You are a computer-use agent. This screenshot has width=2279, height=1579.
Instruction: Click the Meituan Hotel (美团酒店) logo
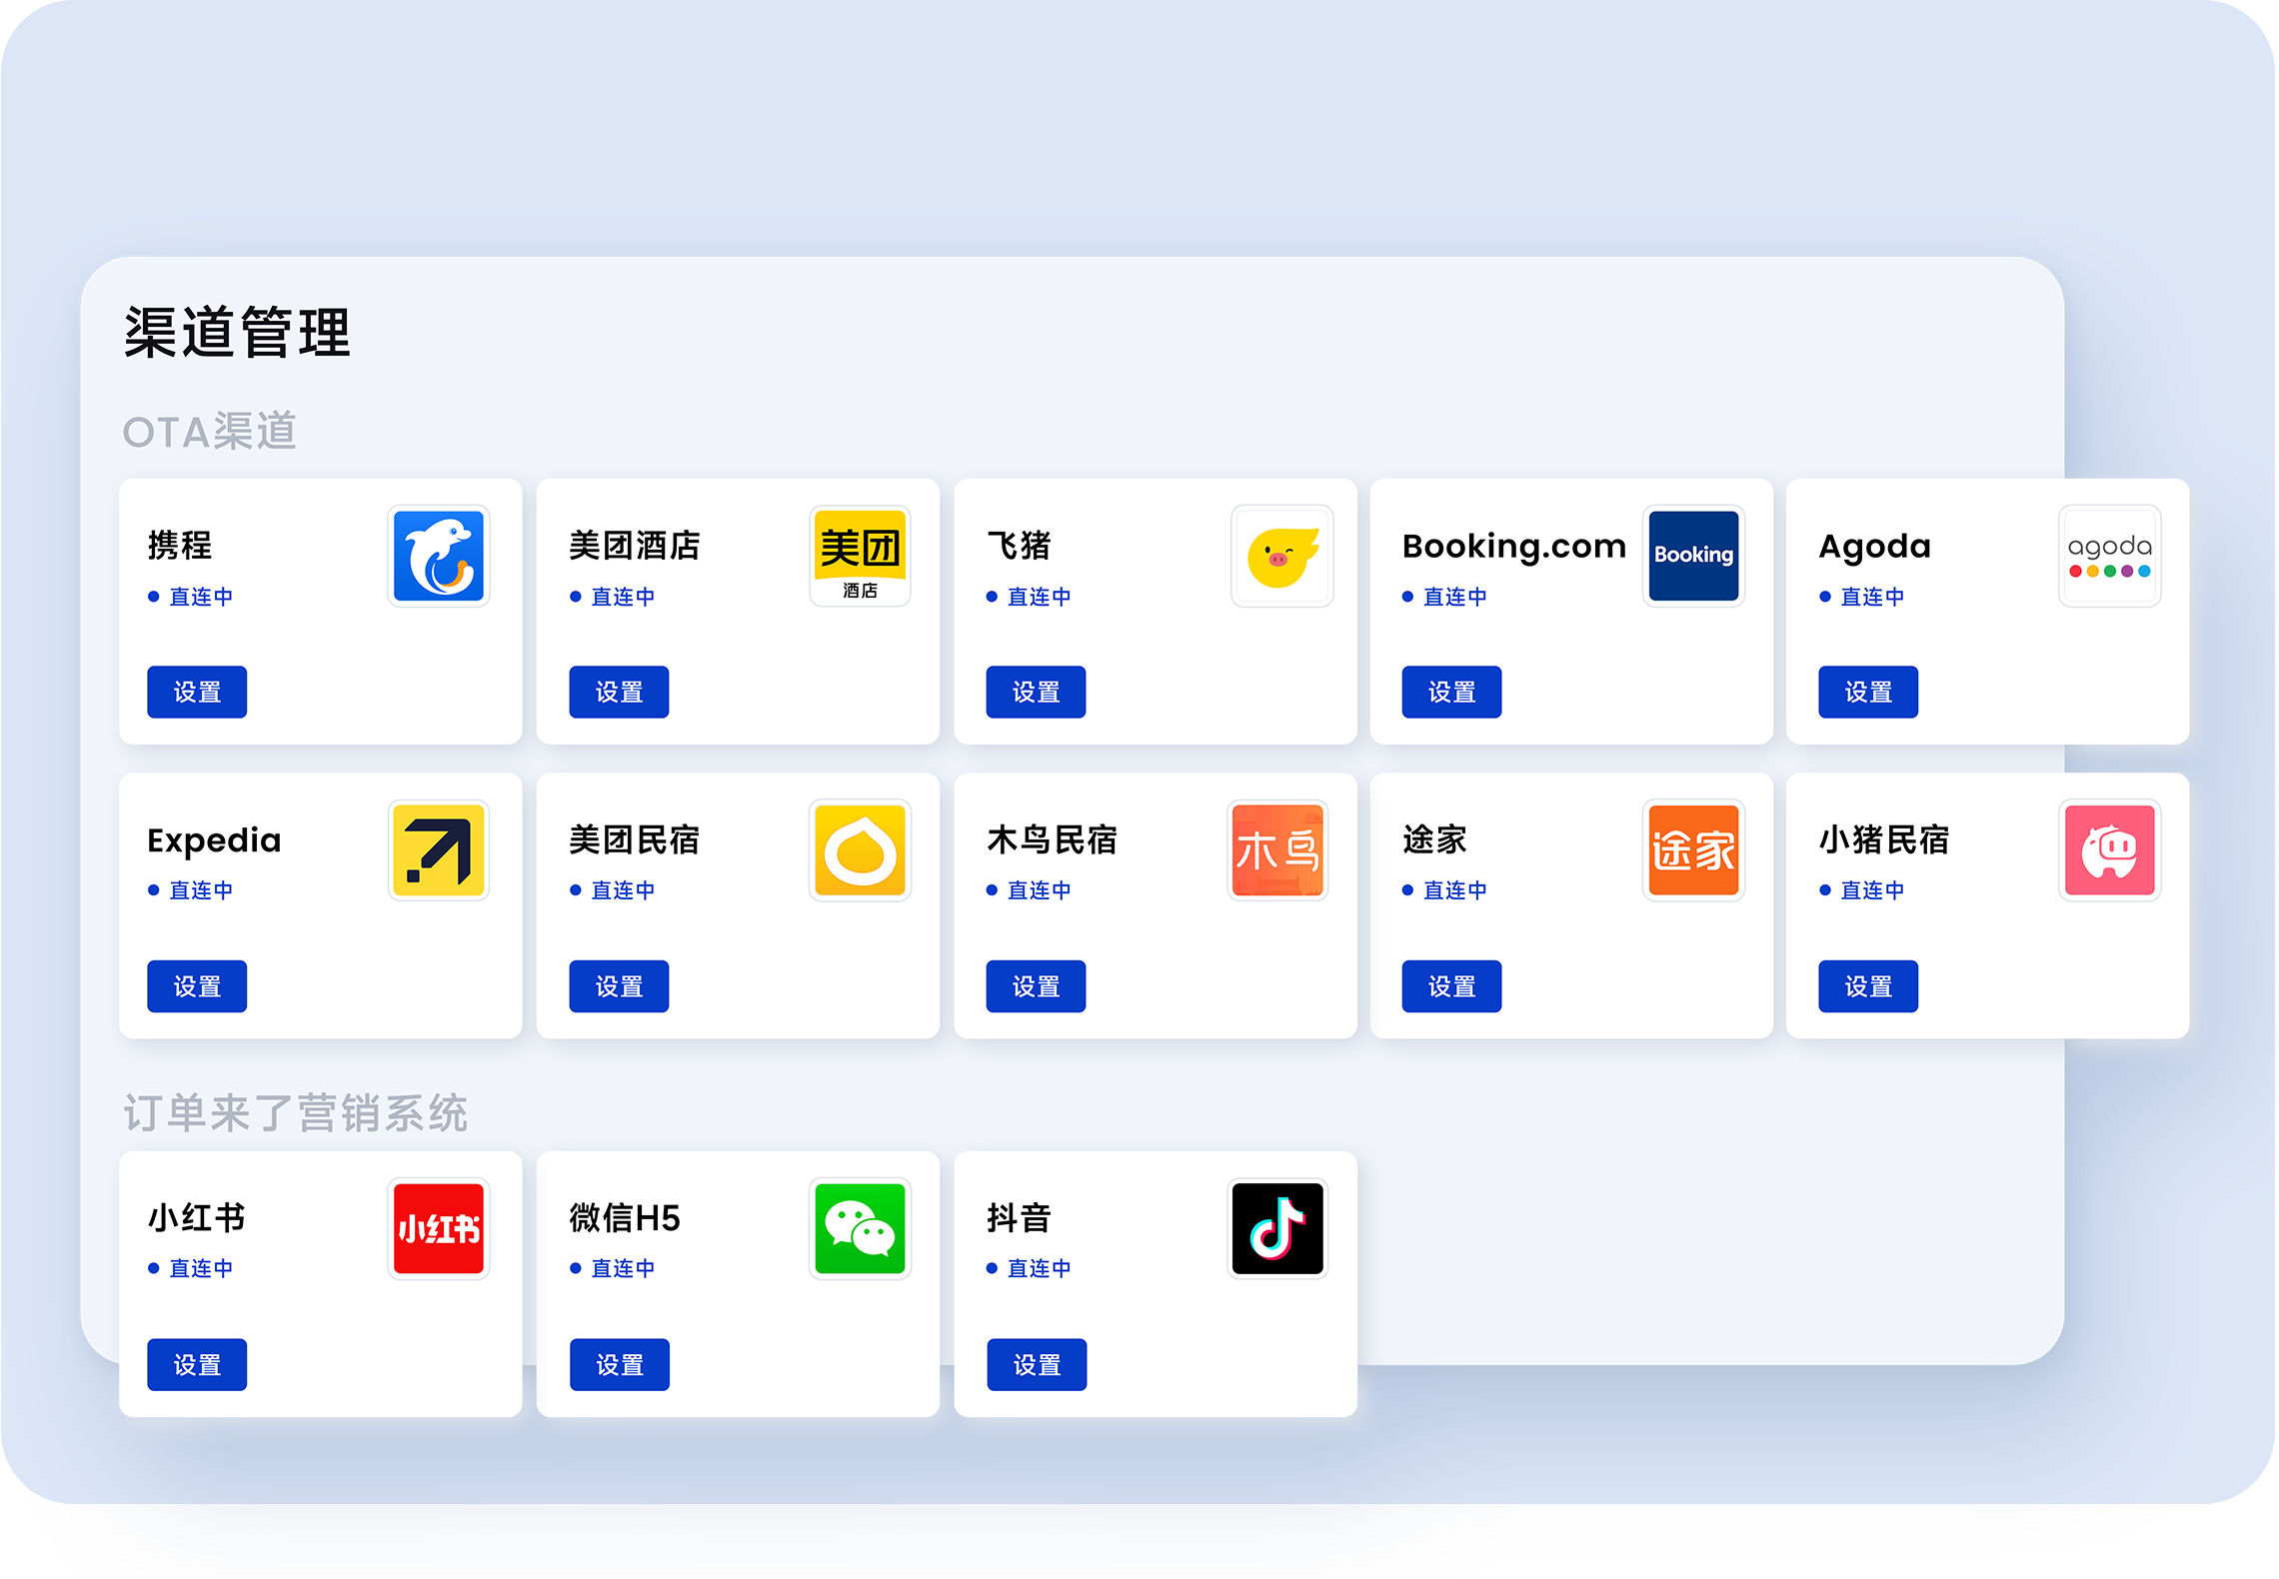[860, 556]
